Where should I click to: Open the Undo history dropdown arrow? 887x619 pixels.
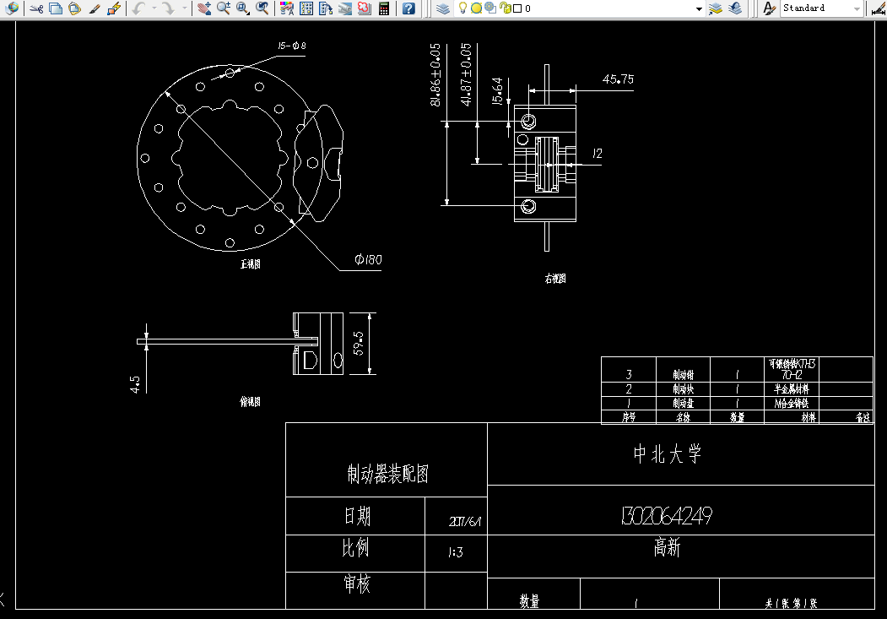pos(154,8)
